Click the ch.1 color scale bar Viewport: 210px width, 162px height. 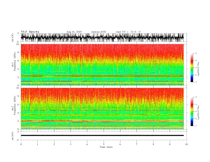pyautogui.click(x=192, y=68)
